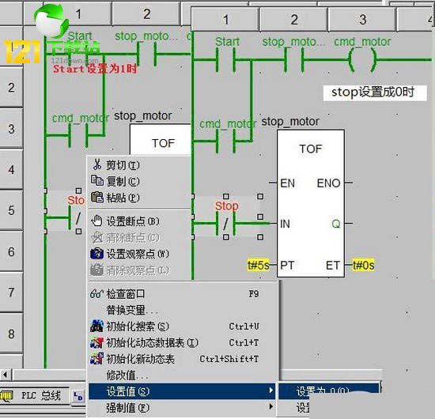This screenshot has width=435, height=419.
Task: Click row header 3 on left
Action: pos(11,129)
